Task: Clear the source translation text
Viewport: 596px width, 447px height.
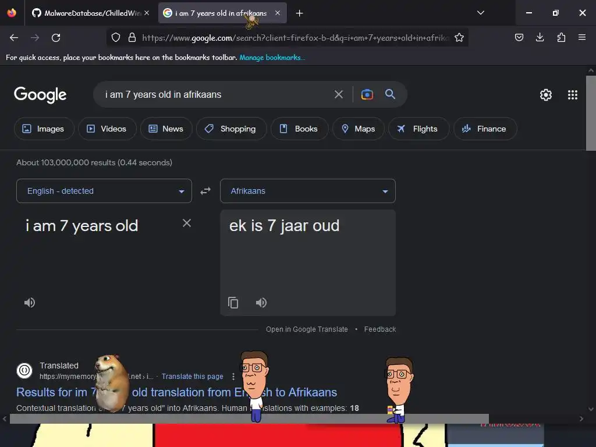Action: (x=187, y=223)
